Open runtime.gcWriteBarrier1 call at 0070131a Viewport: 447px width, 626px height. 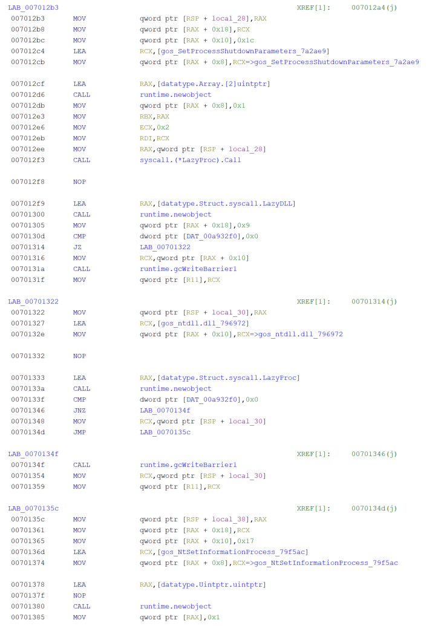click(188, 269)
